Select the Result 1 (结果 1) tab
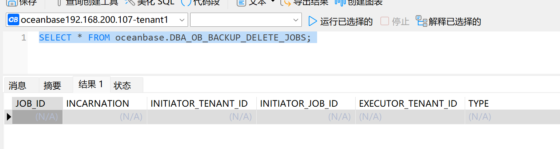The width and height of the screenshot is (560, 149). coord(91,84)
